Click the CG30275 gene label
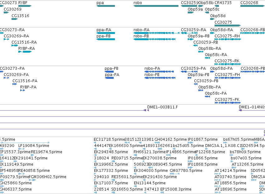This screenshot has height=194, width=265. (x=223, y=22)
